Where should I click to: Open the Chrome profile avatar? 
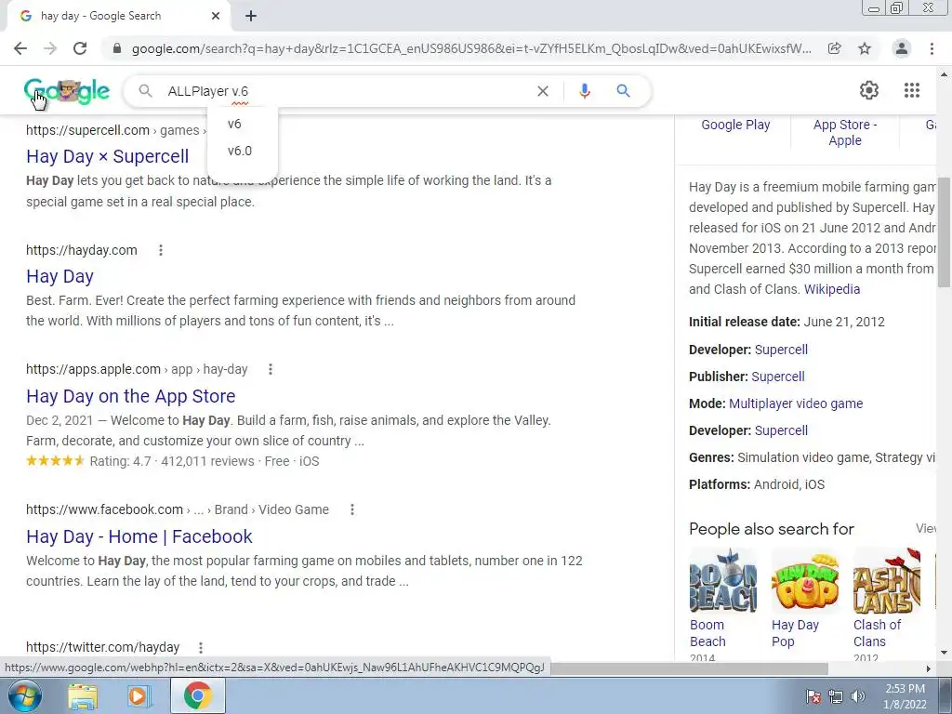coord(902,48)
